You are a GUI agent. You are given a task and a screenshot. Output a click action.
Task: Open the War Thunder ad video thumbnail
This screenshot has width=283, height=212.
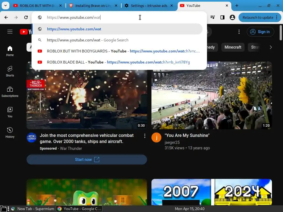pyautogui.click(x=87, y=99)
